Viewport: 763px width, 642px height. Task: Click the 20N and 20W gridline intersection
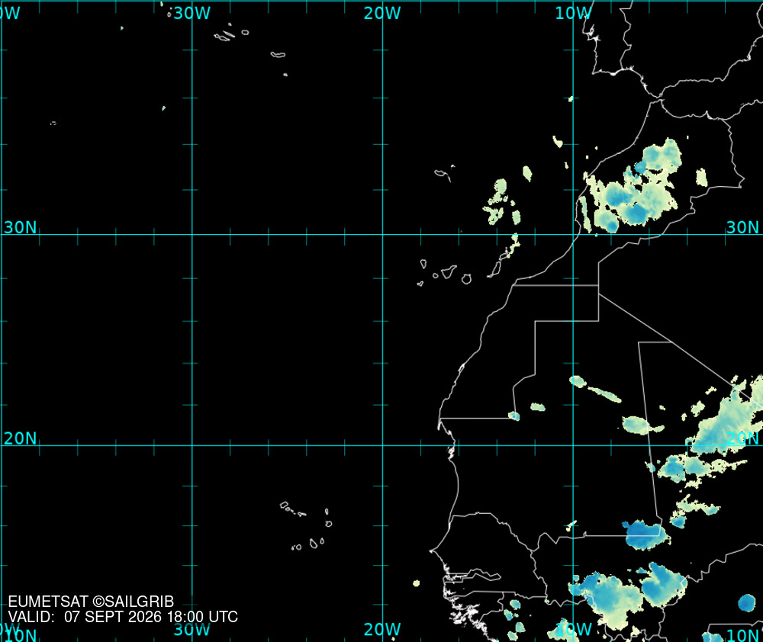point(382,445)
